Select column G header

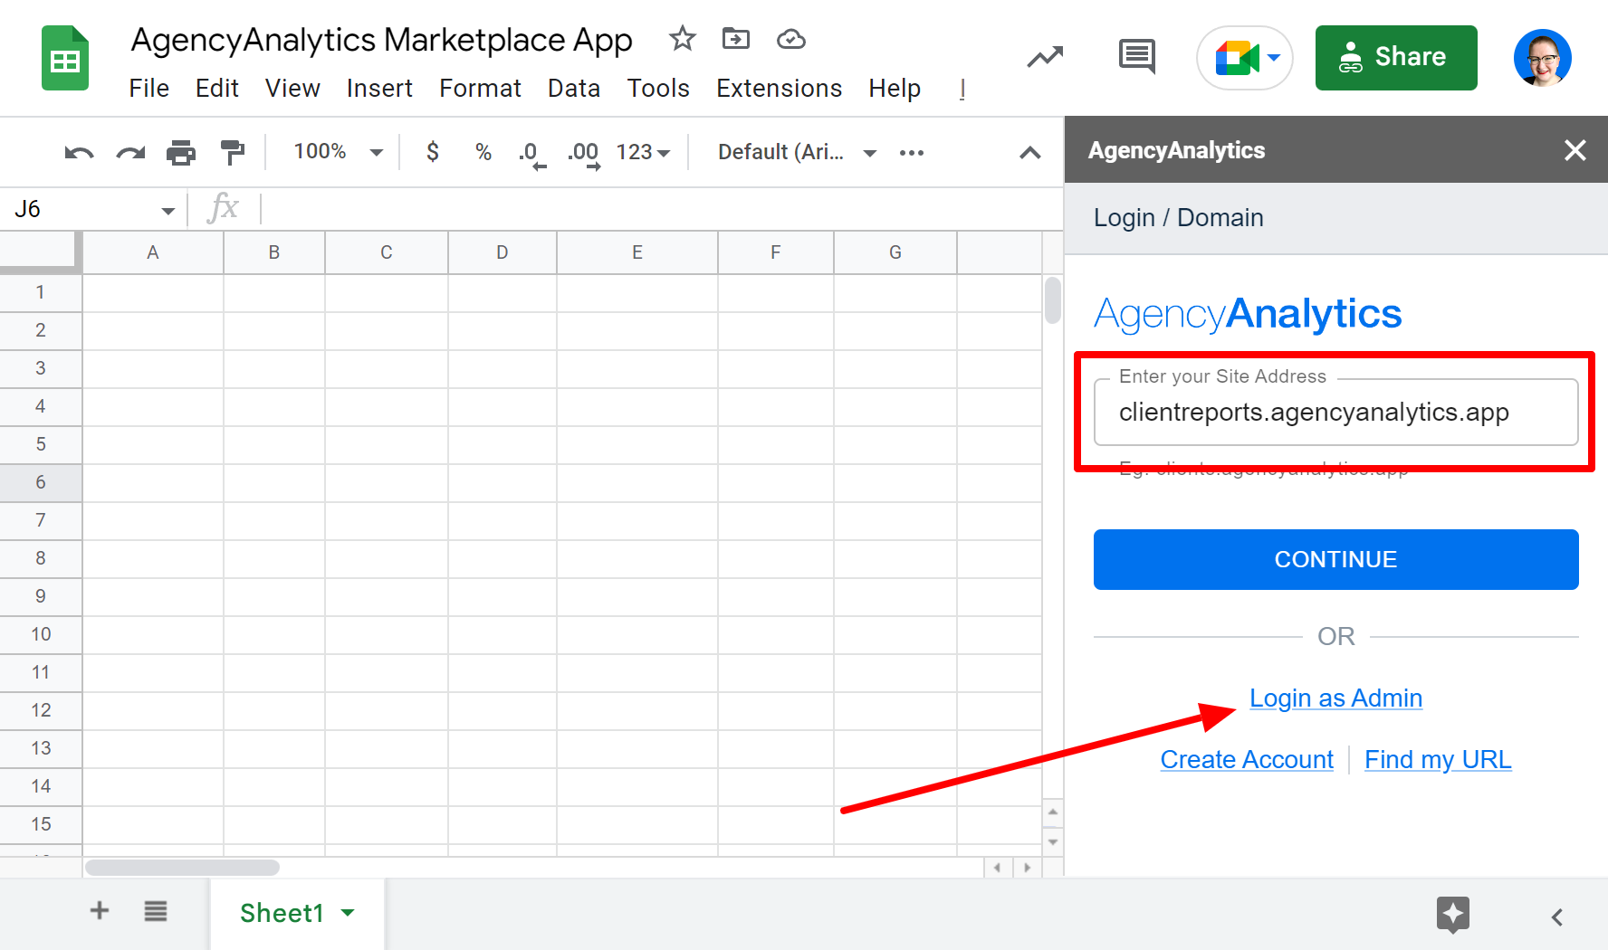[x=895, y=252]
